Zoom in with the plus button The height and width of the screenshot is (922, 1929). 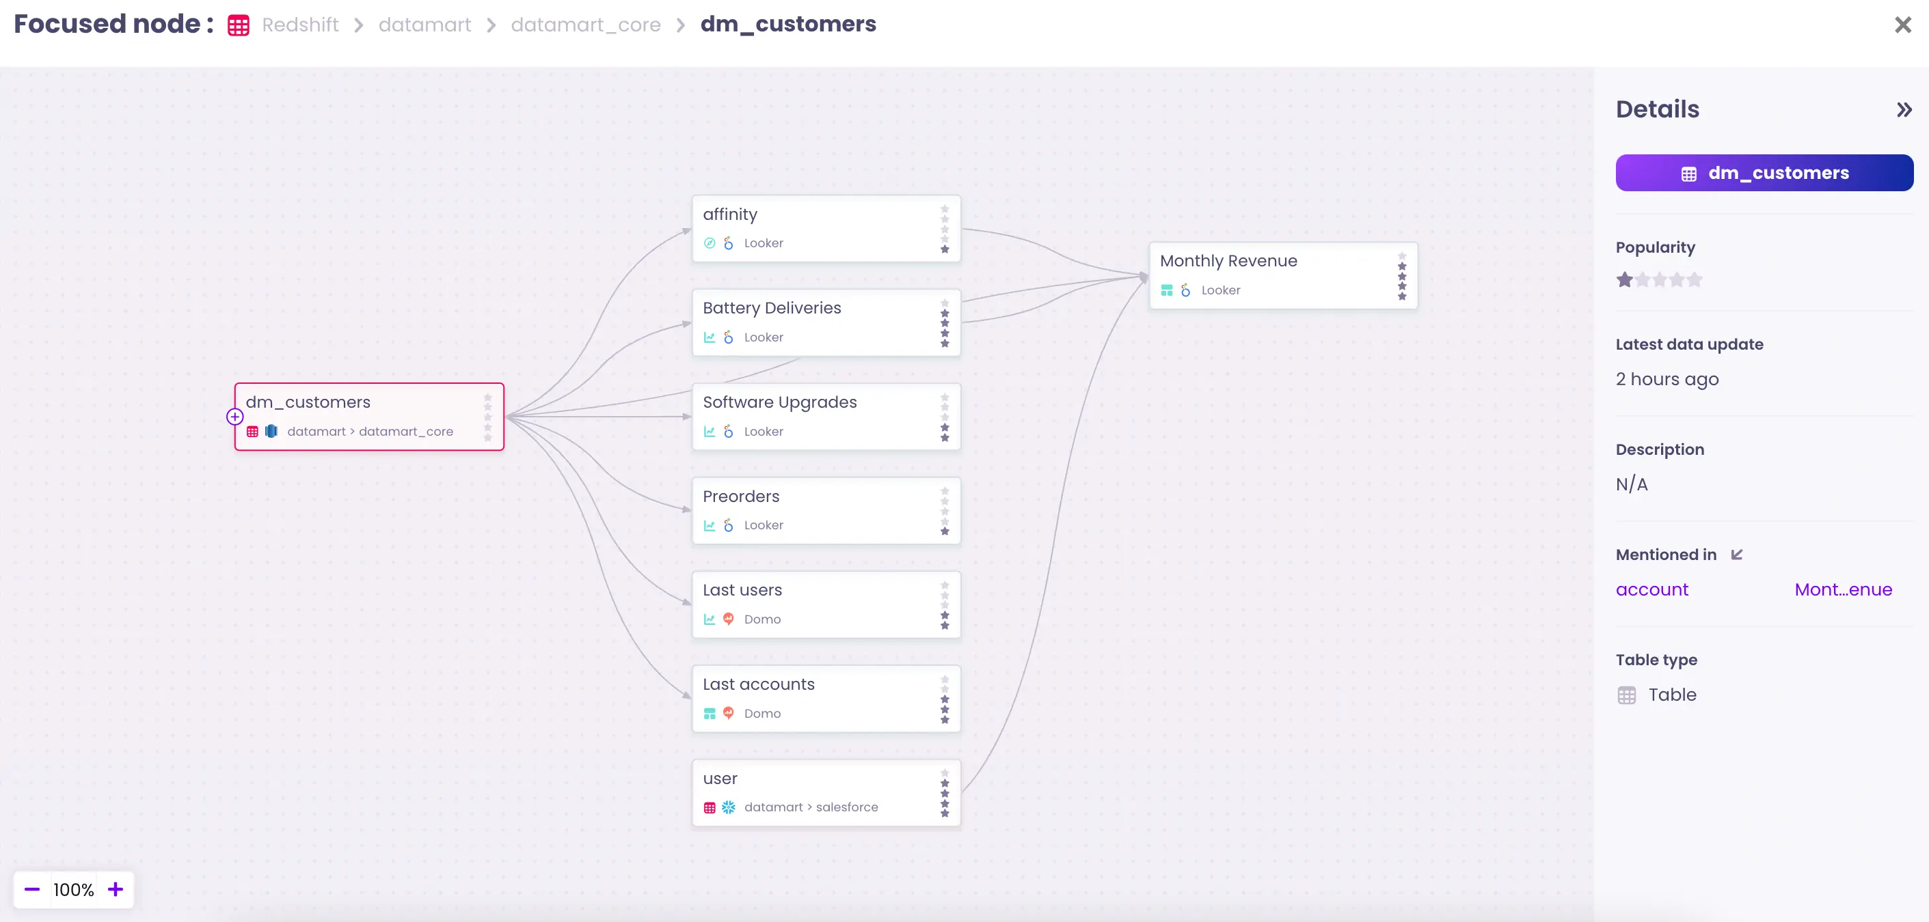point(116,889)
